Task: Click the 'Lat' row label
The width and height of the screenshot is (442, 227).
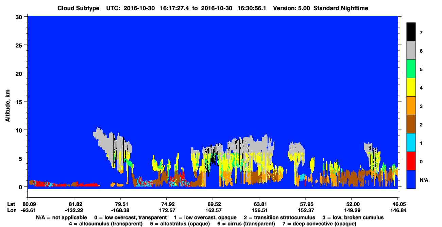Action: [11, 204]
